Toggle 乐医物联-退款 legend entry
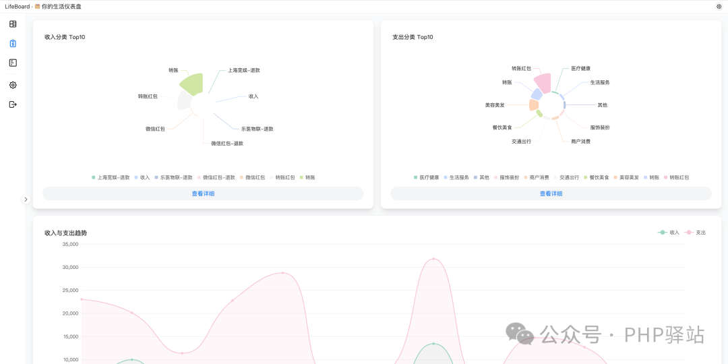 coord(173,177)
